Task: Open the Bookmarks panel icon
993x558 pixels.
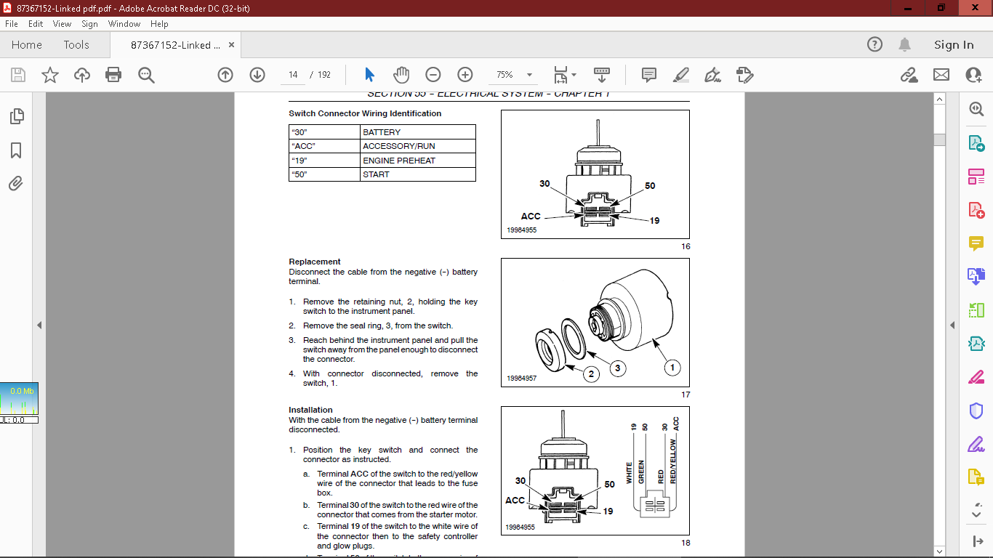Action: click(16, 150)
